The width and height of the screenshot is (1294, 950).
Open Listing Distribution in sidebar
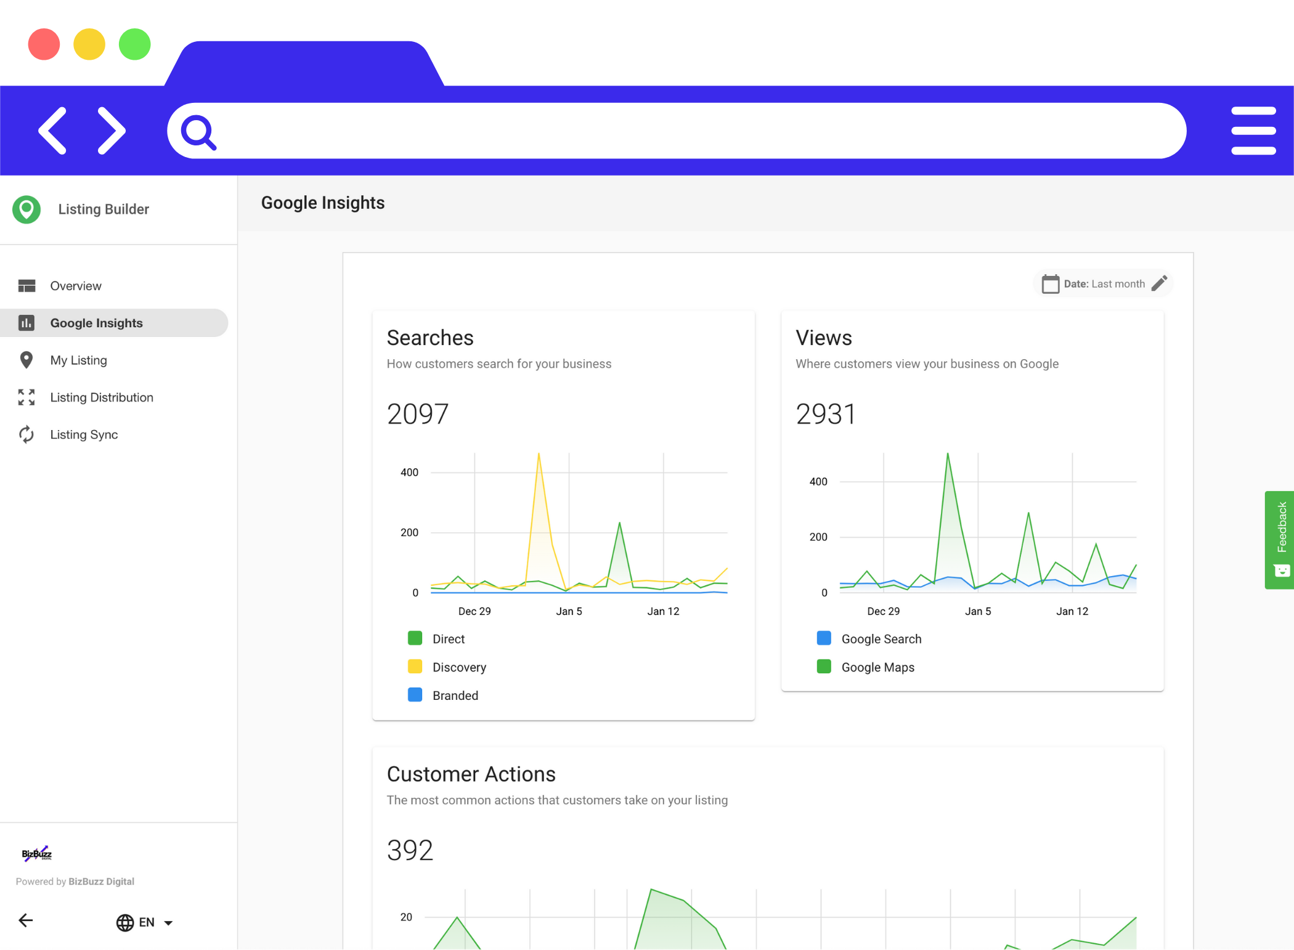click(114, 397)
